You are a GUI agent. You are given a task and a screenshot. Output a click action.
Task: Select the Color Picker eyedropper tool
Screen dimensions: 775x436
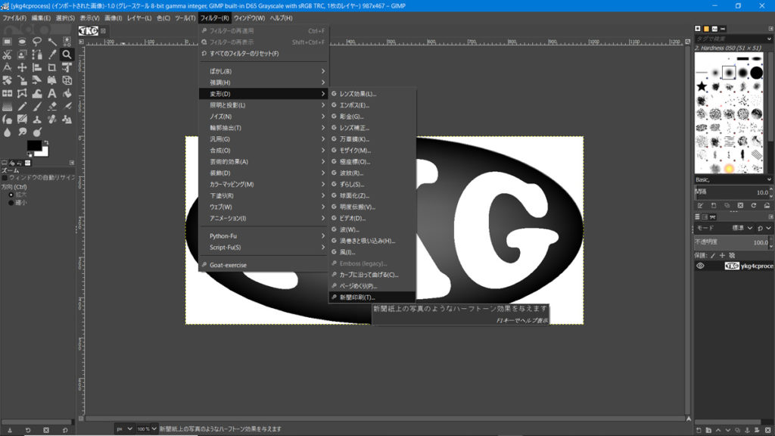click(52, 54)
